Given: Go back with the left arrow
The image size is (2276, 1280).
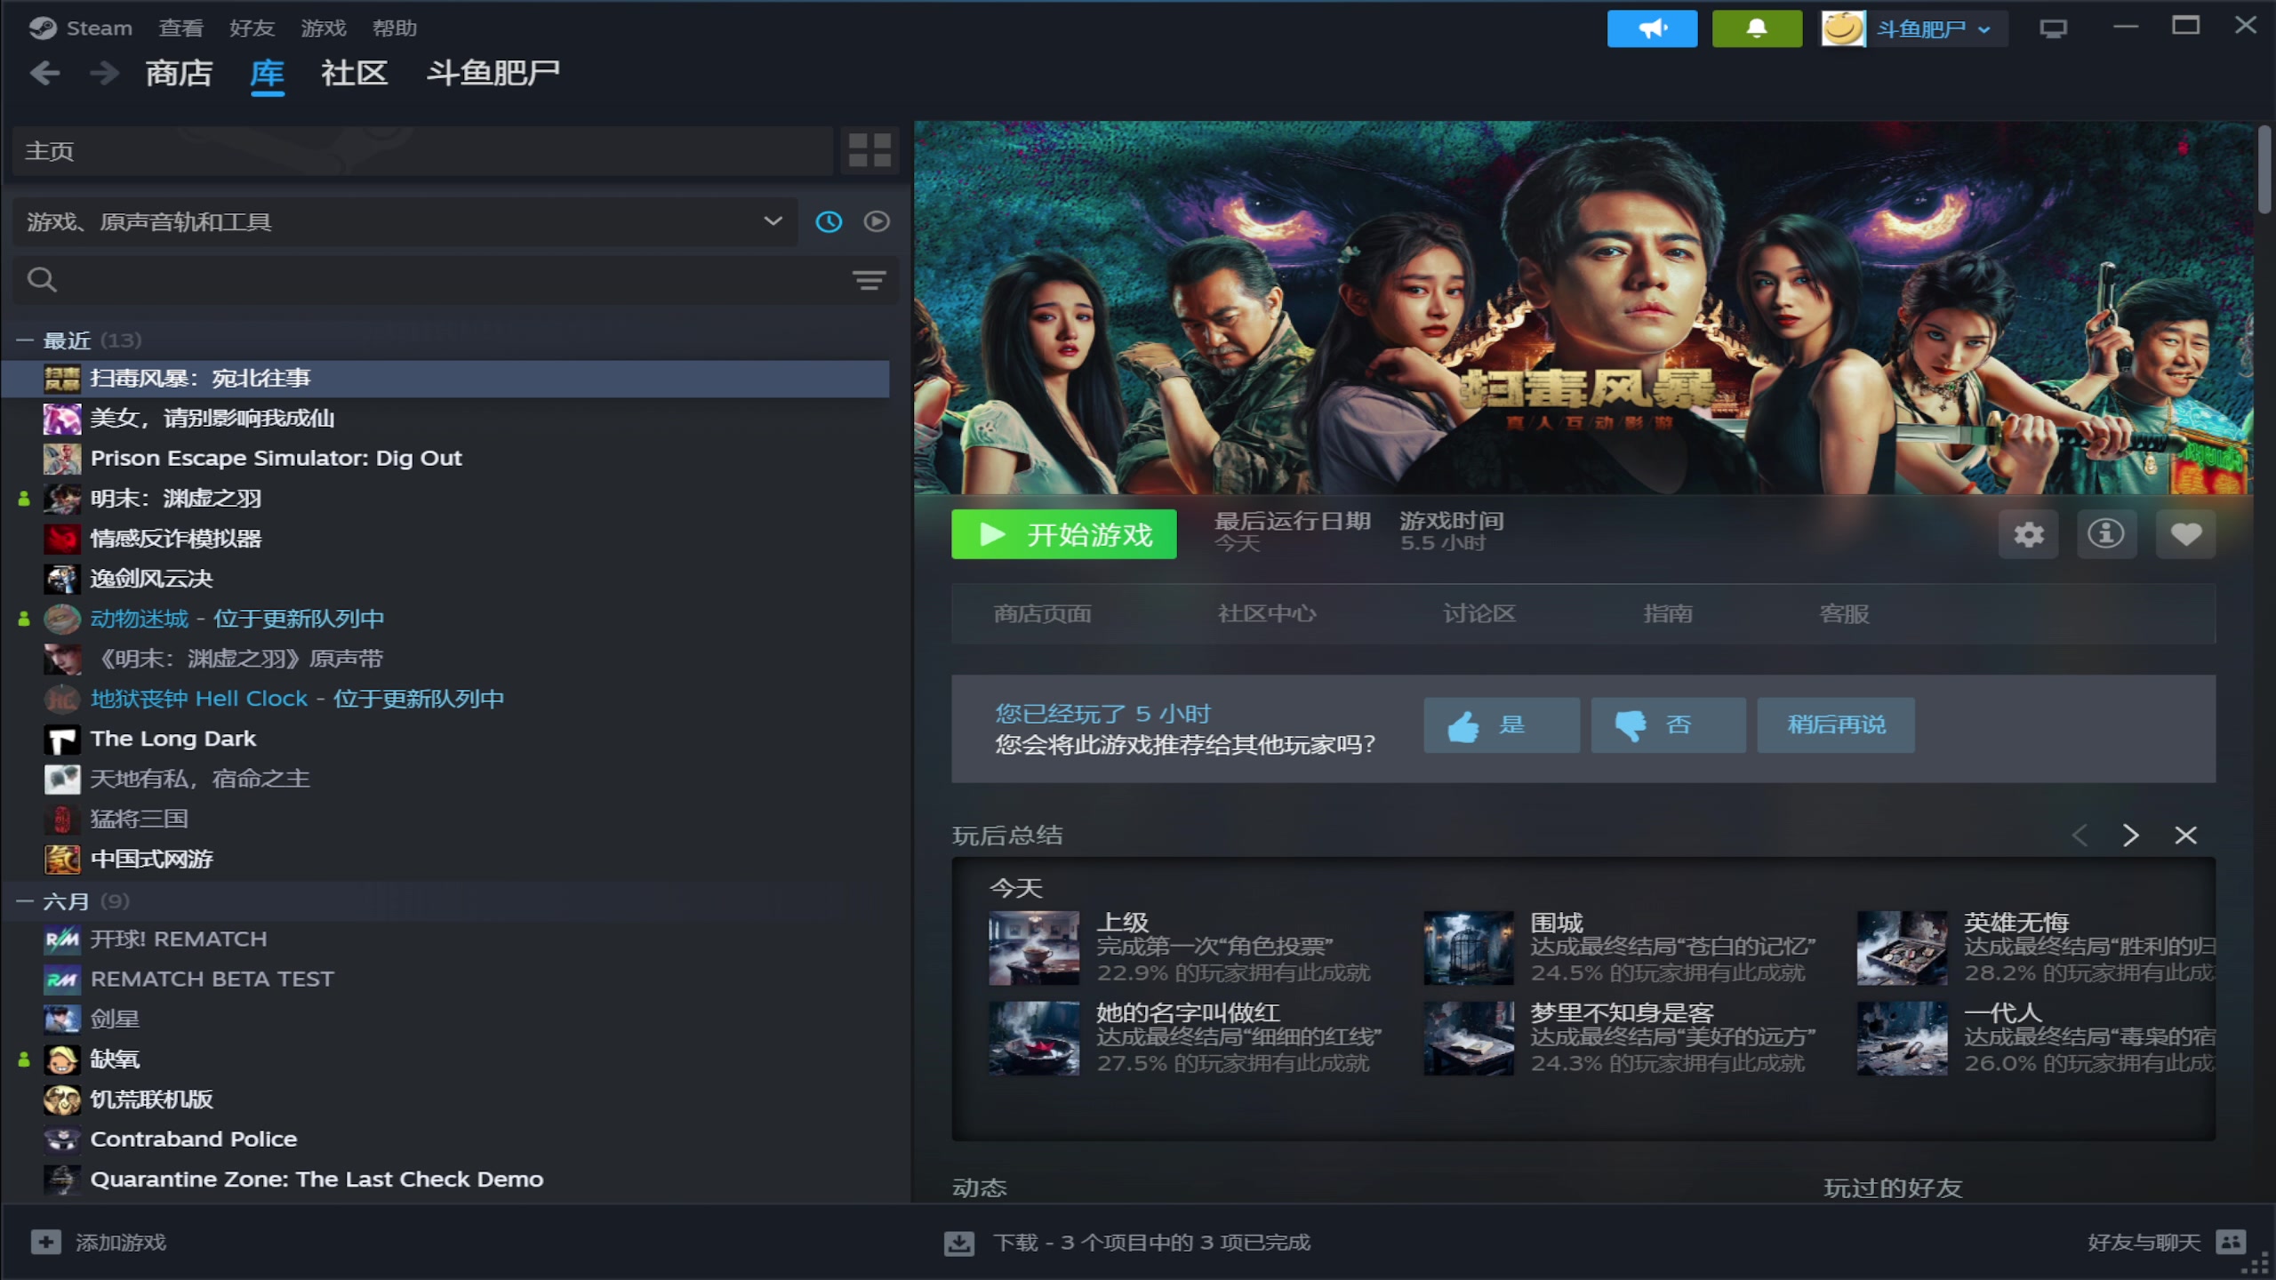Looking at the screenshot, I should click(44, 73).
